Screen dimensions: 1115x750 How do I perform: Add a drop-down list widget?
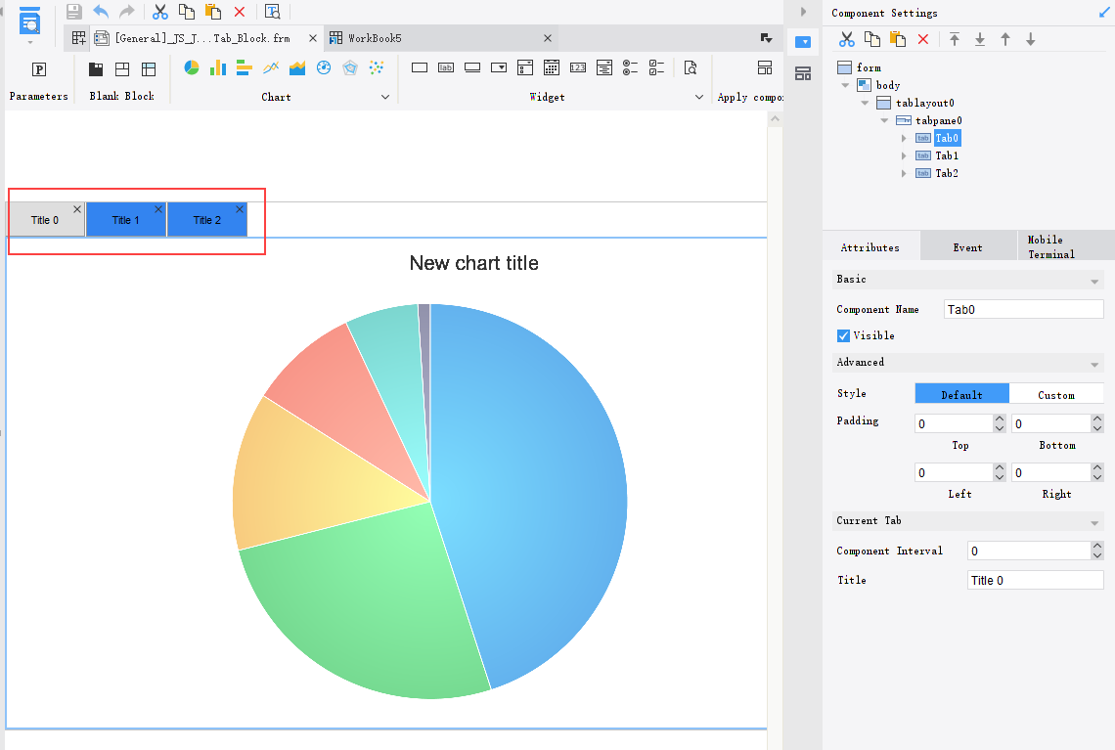click(499, 67)
